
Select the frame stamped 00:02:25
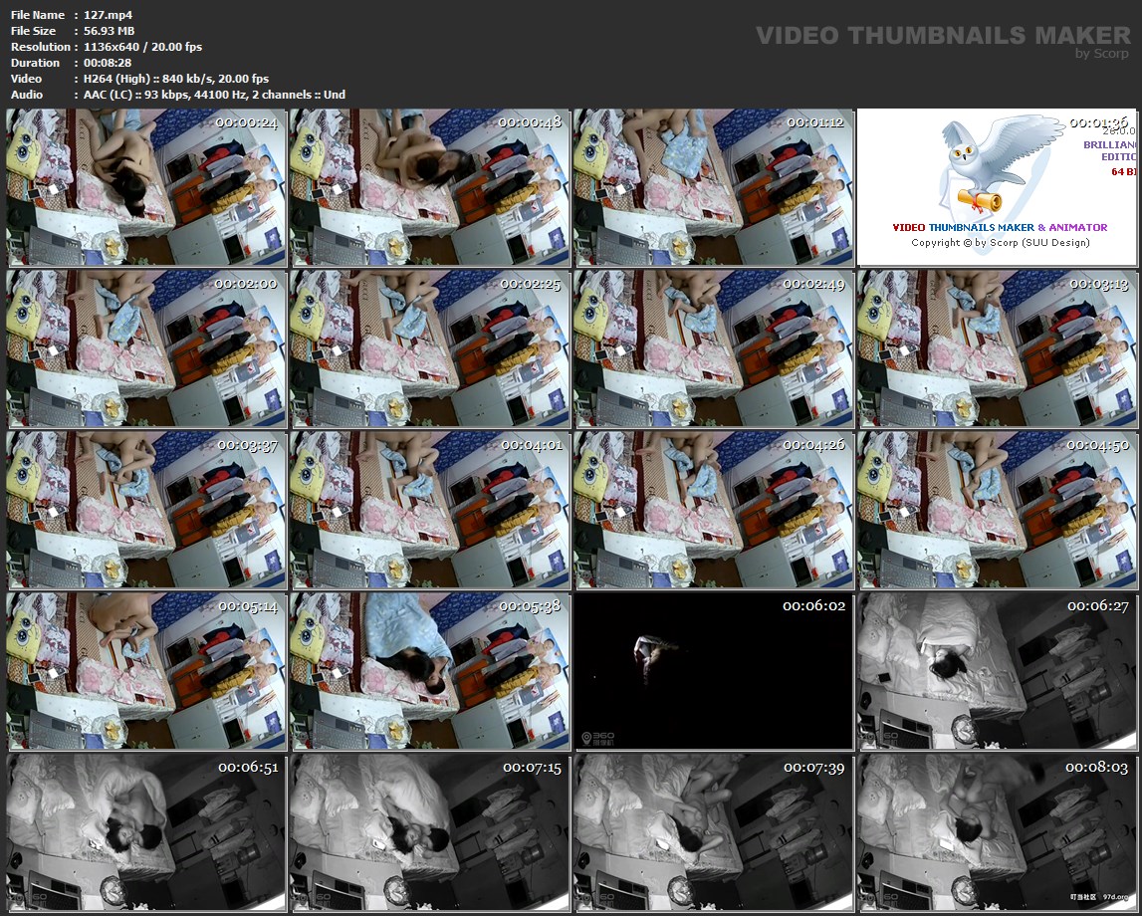click(430, 348)
